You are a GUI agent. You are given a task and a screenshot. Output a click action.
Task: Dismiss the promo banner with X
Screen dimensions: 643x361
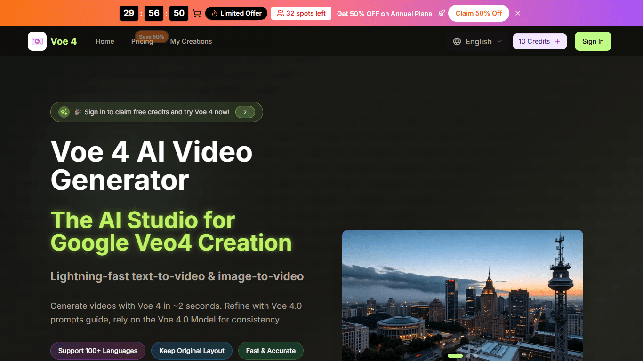(x=518, y=13)
